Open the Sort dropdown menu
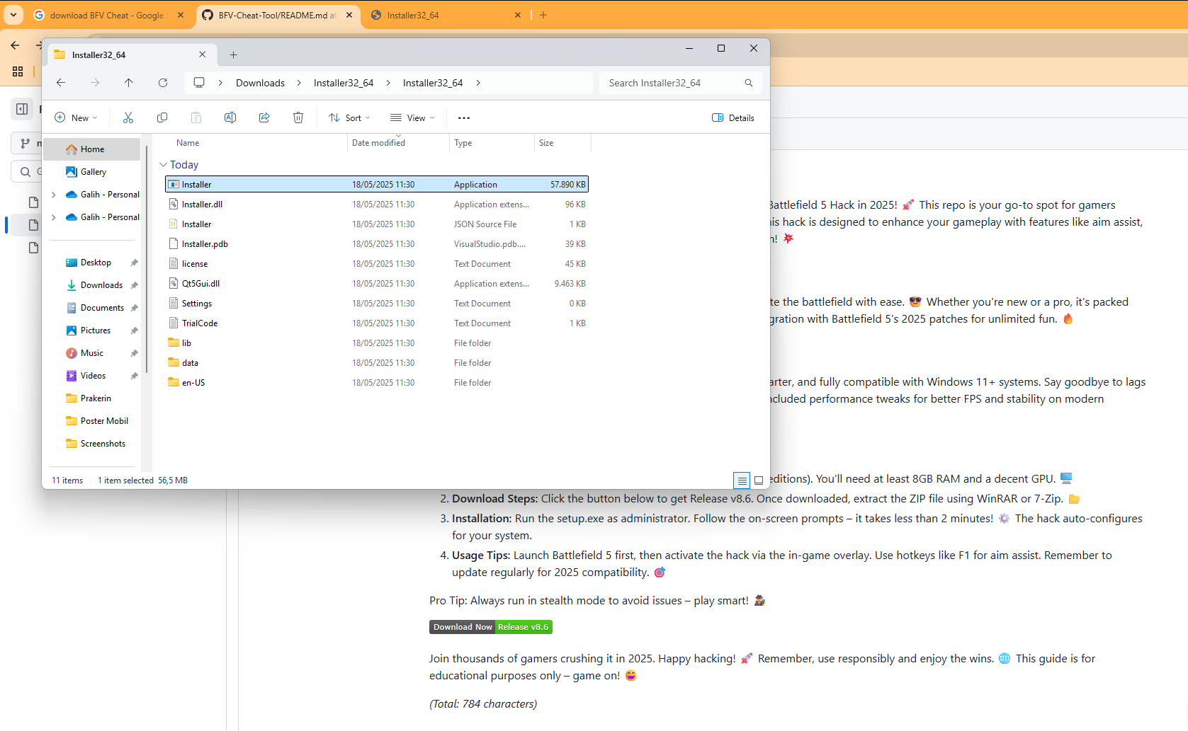 point(349,118)
